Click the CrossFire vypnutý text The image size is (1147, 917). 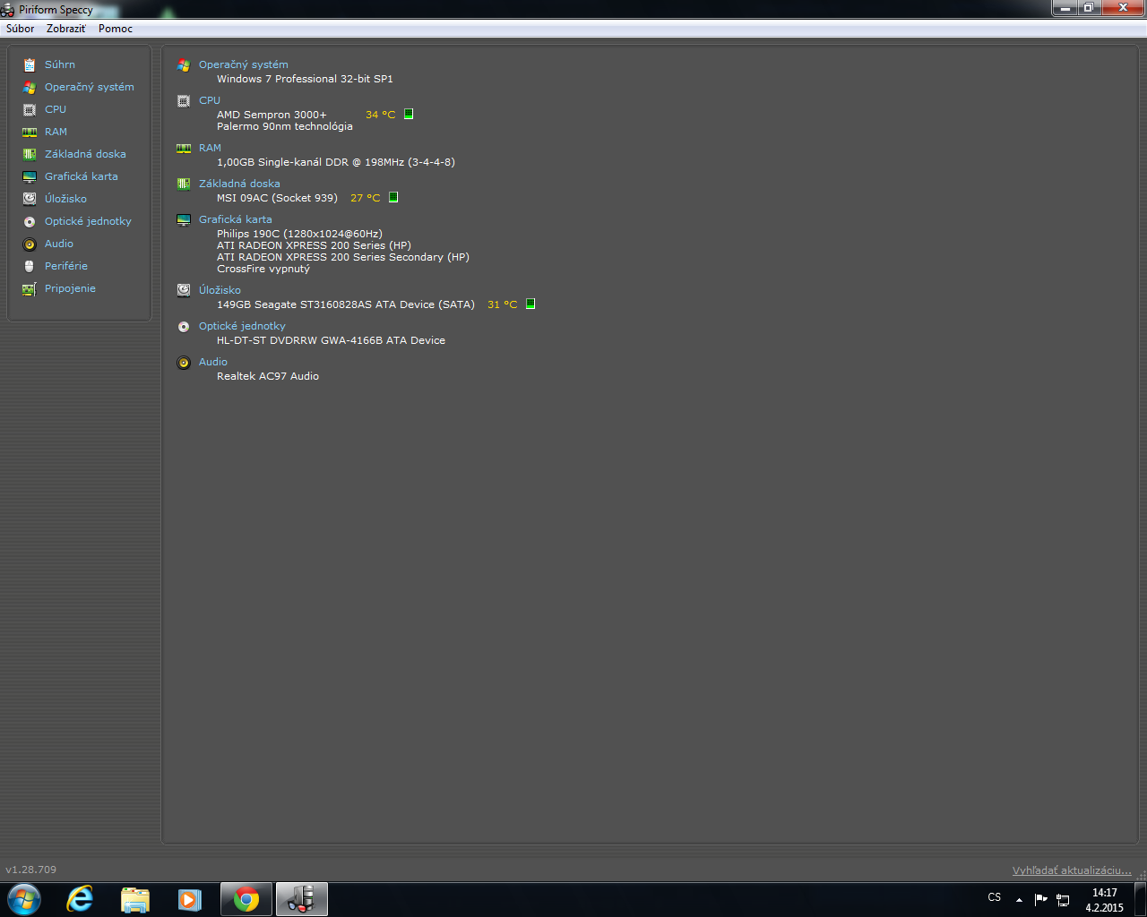pyautogui.click(x=263, y=269)
